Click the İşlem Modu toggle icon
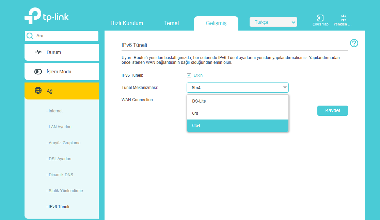The image size is (380, 220). (x=38, y=72)
